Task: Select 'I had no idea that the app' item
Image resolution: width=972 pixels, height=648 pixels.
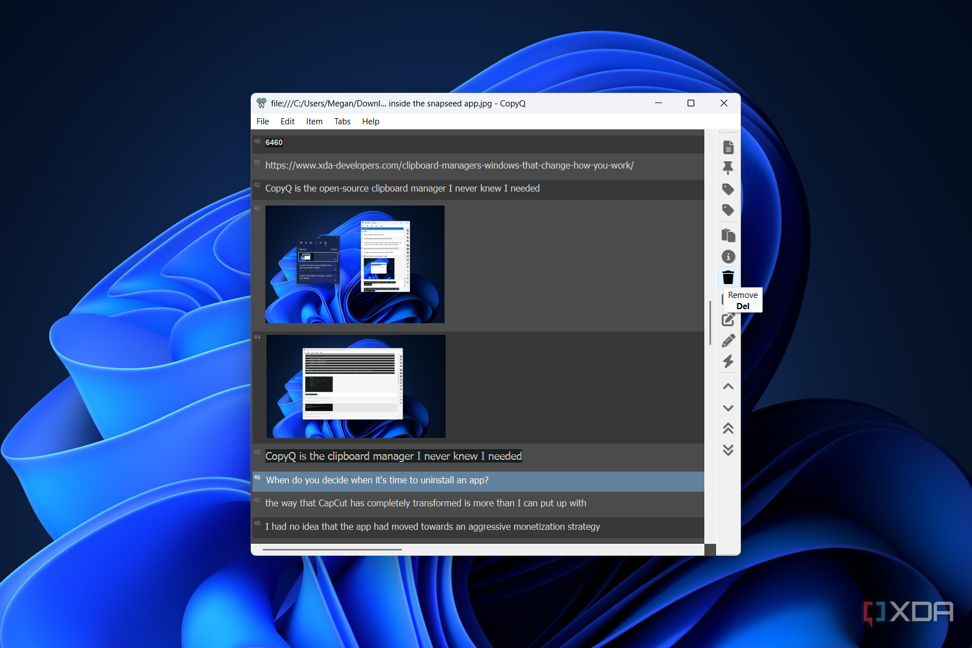Action: click(478, 527)
